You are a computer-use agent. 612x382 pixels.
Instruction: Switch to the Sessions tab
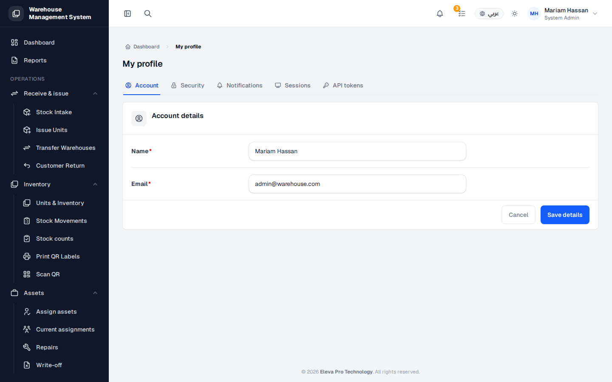[x=292, y=85]
